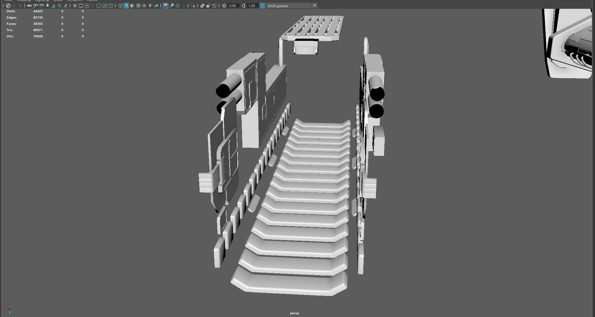
Task: Click the Exposure aperture icon
Action: pyautogui.click(x=224, y=6)
